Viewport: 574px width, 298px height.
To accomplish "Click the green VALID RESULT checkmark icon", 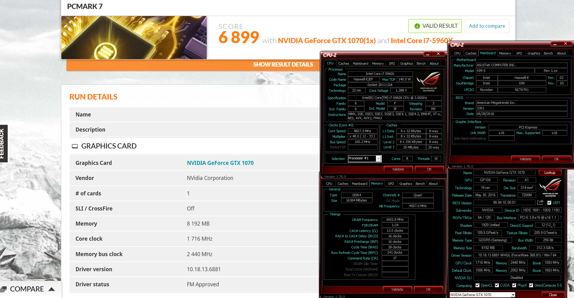I will point(417,26).
